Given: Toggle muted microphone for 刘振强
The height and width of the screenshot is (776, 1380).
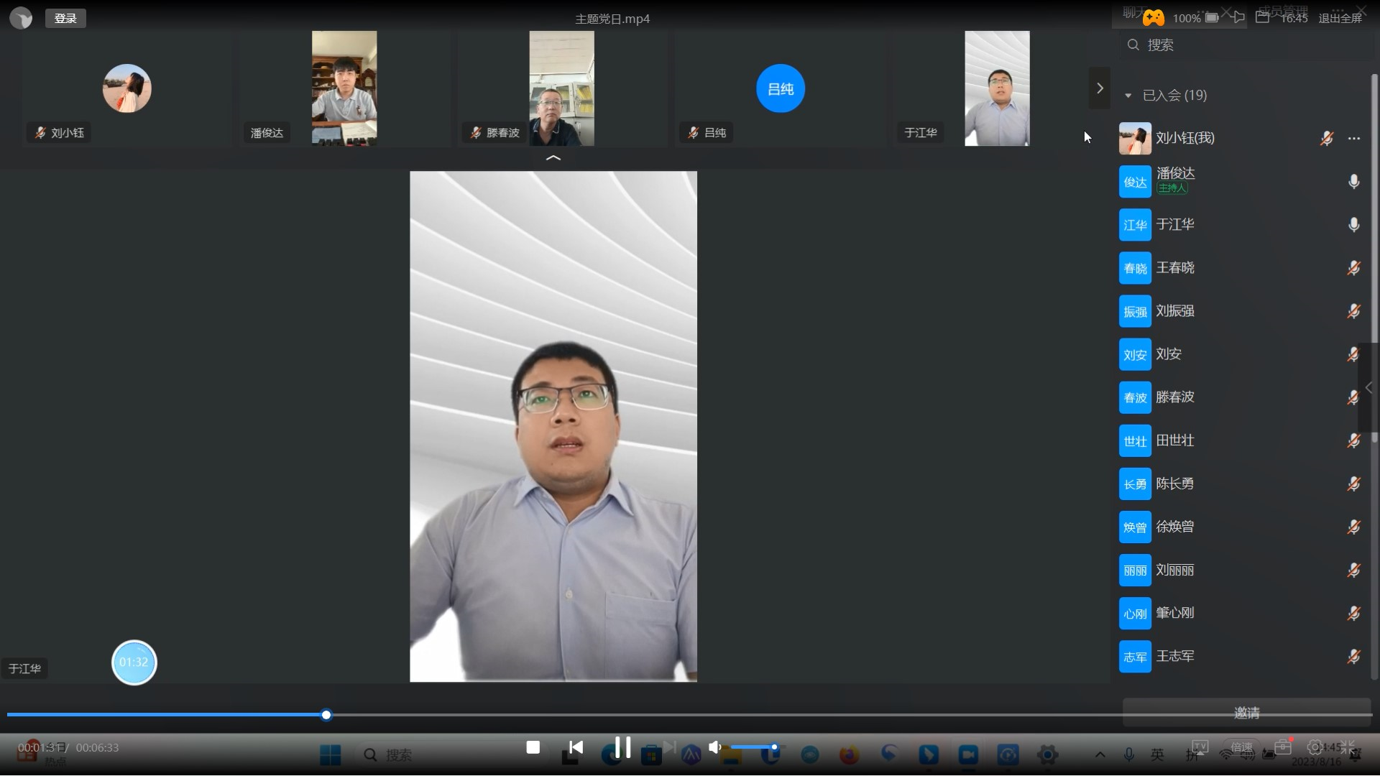Looking at the screenshot, I should [1353, 311].
